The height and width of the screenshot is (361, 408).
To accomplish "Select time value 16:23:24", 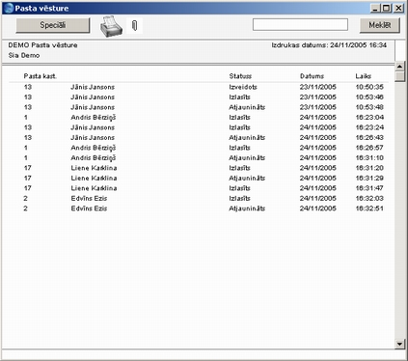I will 369,127.
